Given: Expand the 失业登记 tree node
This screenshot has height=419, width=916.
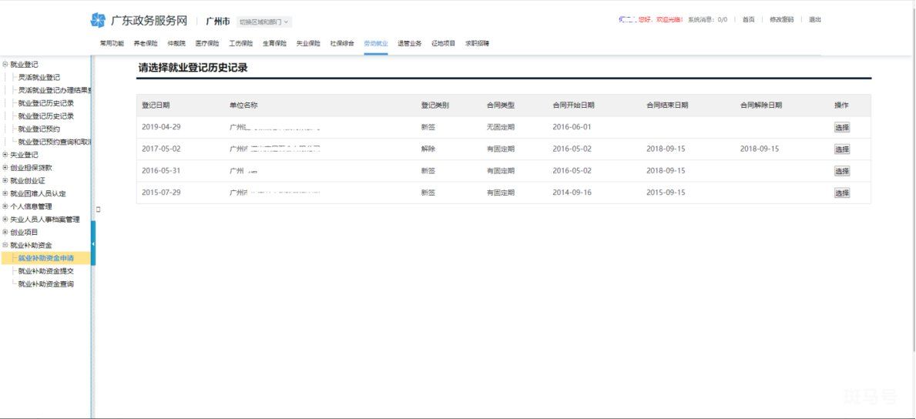Looking at the screenshot, I should point(5,155).
